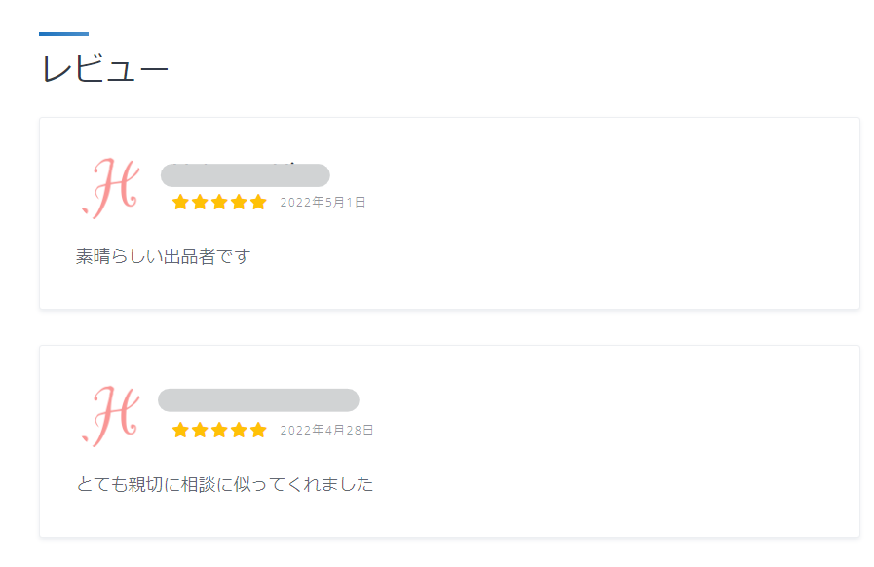Viewport: 874px width, 567px height.
Task: Click the review text とても親切に相談に似ってくれました
Action: pos(225,484)
